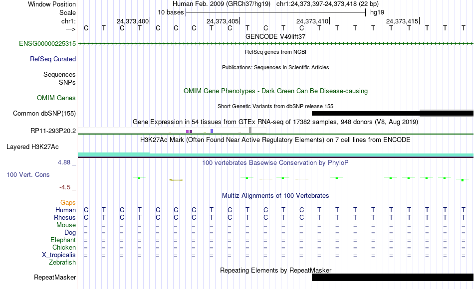This screenshot has width=474, height=289.
Task: Click the green arrowed GENCODE gene line
Action: tap(276, 44)
